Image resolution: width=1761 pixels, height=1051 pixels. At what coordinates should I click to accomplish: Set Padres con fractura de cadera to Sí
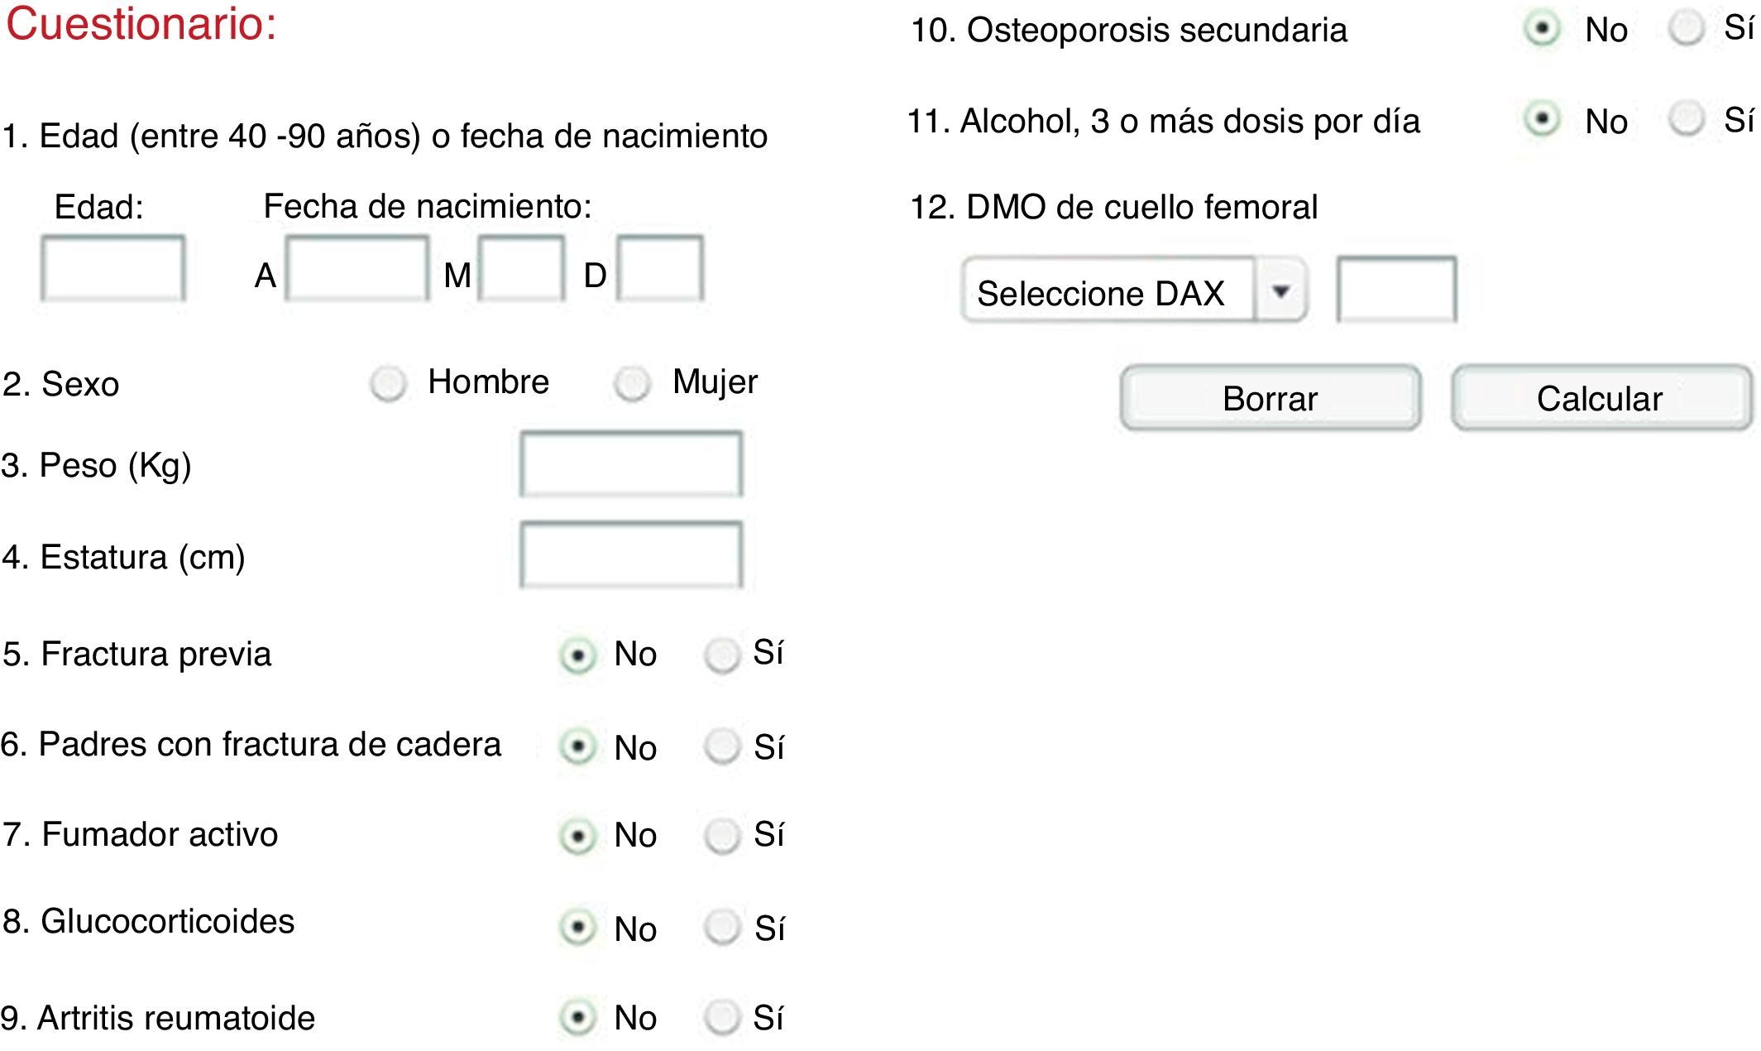pyautogui.click(x=722, y=746)
